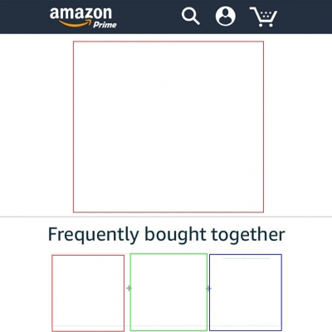Click the orange smile arrow under amazon
This screenshot has height=332, width=332.
76,23
